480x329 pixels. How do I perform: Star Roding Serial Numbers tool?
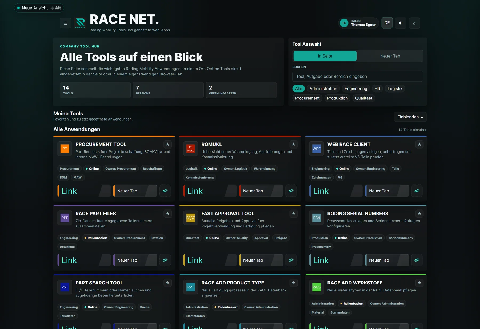419,214
